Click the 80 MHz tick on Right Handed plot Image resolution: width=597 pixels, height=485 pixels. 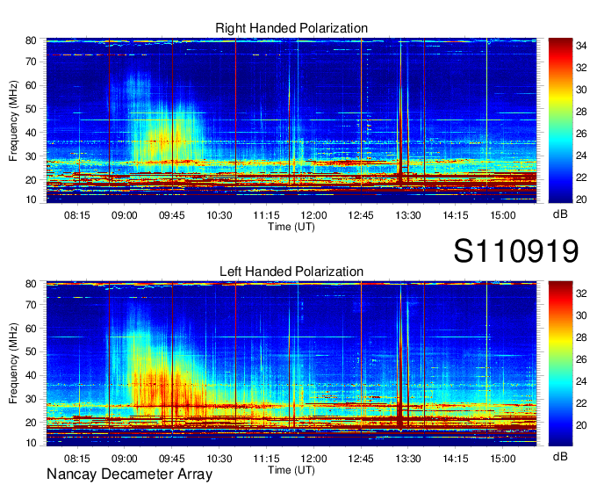click(32, 40)
